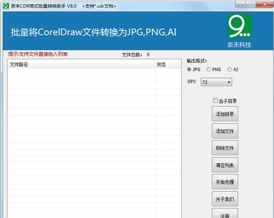Click the 状态 column header
Viewport: 274px width, 218px height.
click(x=167, y=65)
